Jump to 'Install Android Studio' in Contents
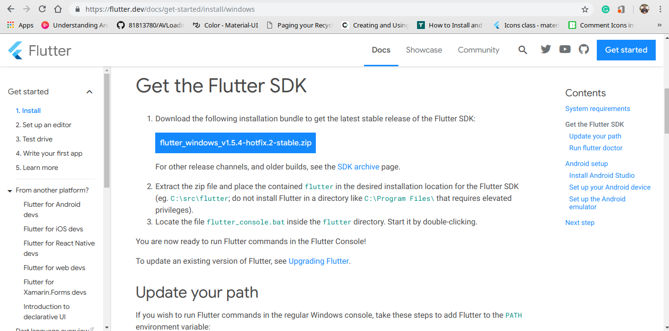669x331 pixels. 602,175
